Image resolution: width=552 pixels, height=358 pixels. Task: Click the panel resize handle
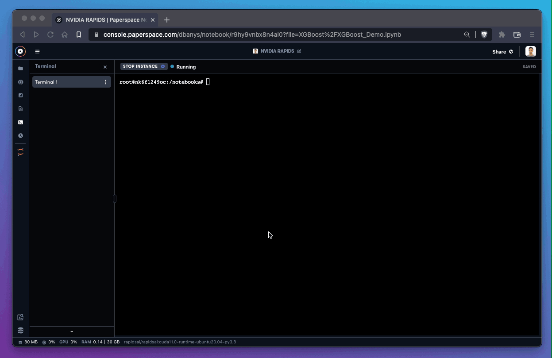(x=115, y=199)
